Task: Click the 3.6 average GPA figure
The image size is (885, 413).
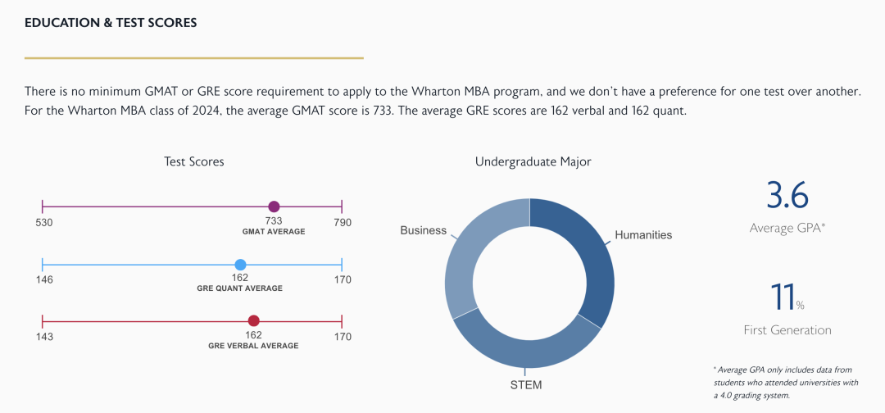Action: (x=787, y=197)
